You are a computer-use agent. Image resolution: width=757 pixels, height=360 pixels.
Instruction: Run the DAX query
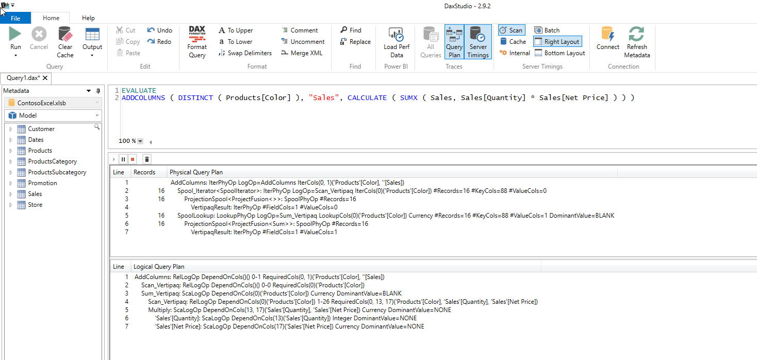pos(15,39)
